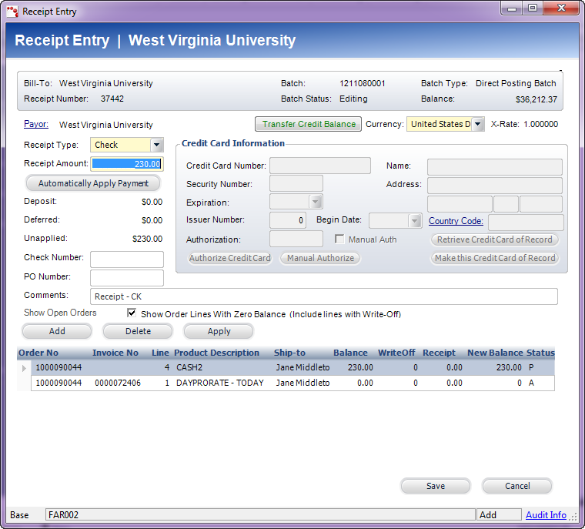Click Make this Credit Card of Record
The image size is (585, 529).
495,258
